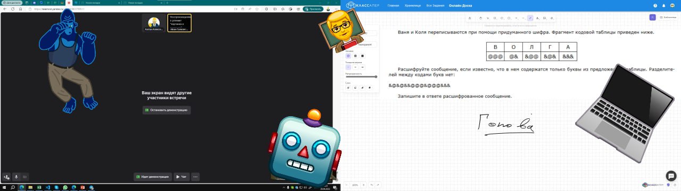Choose the third solid fill option

(x=362, y=56)
